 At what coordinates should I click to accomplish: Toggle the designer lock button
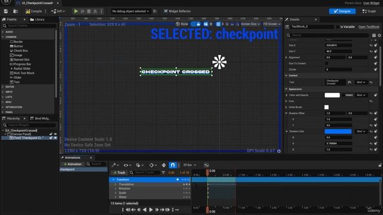coord(198,24)
